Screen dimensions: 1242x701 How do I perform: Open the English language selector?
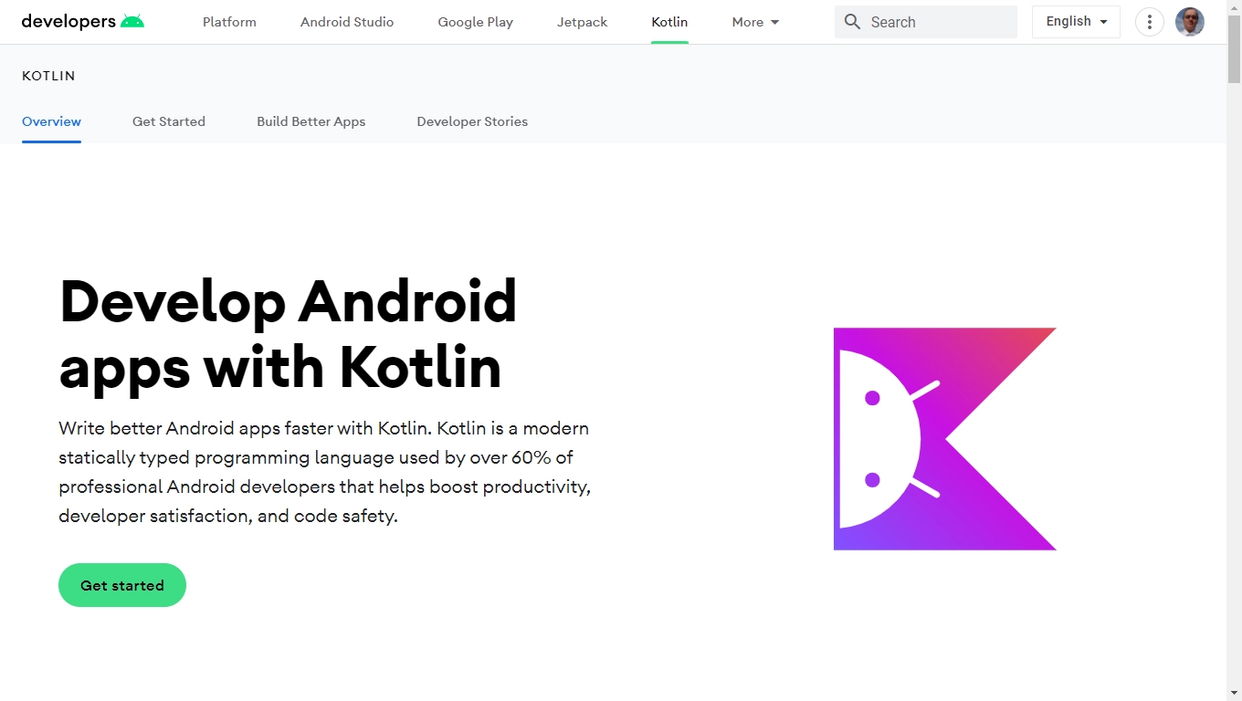[1075, 20]
